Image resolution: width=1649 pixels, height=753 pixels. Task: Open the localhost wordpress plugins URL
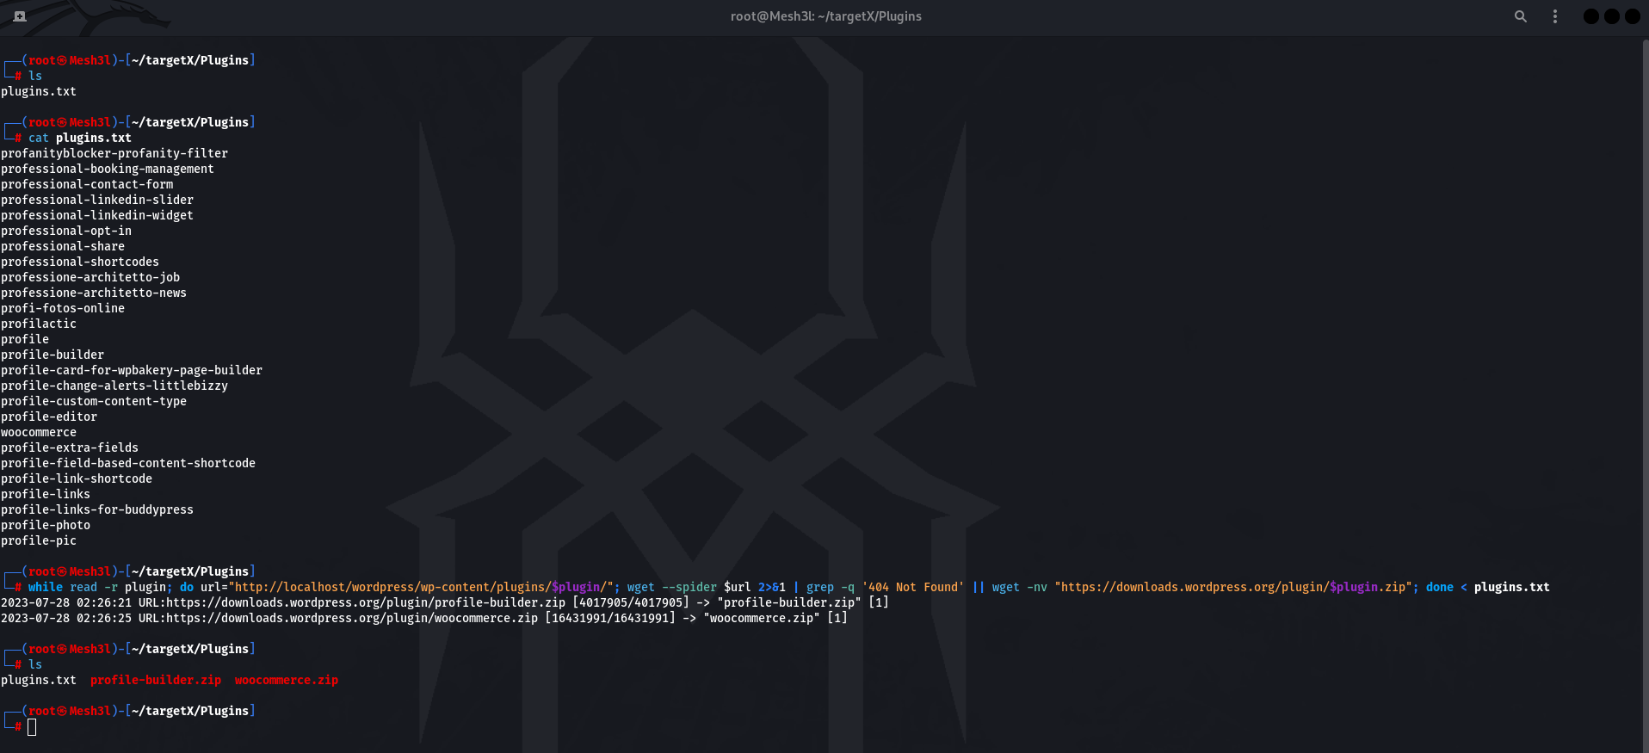422,587
